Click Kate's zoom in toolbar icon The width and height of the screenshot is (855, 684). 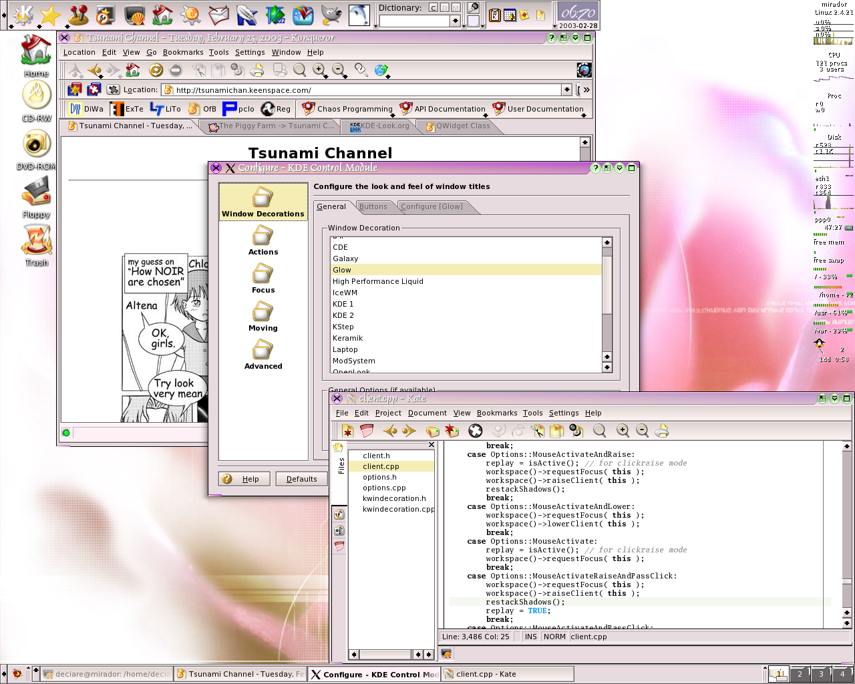pyautogui.click(x=623, y=431)
